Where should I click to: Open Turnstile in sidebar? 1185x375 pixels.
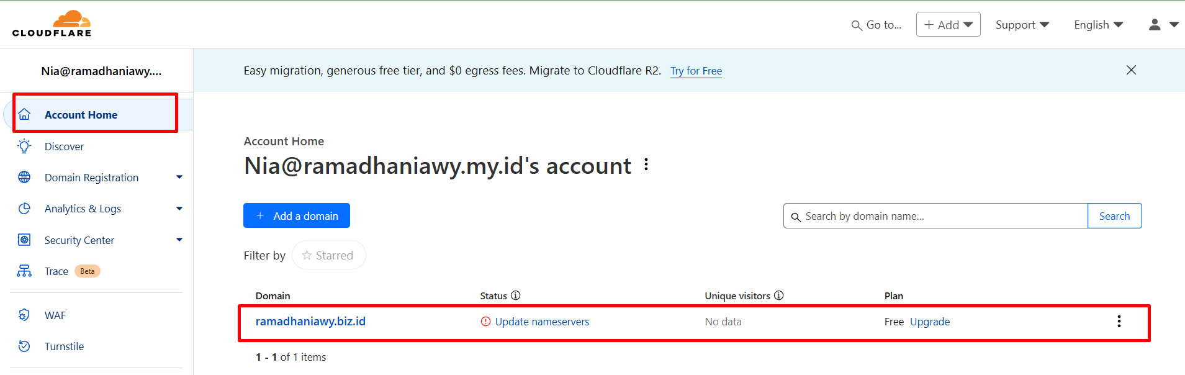(x=64, y=346)
